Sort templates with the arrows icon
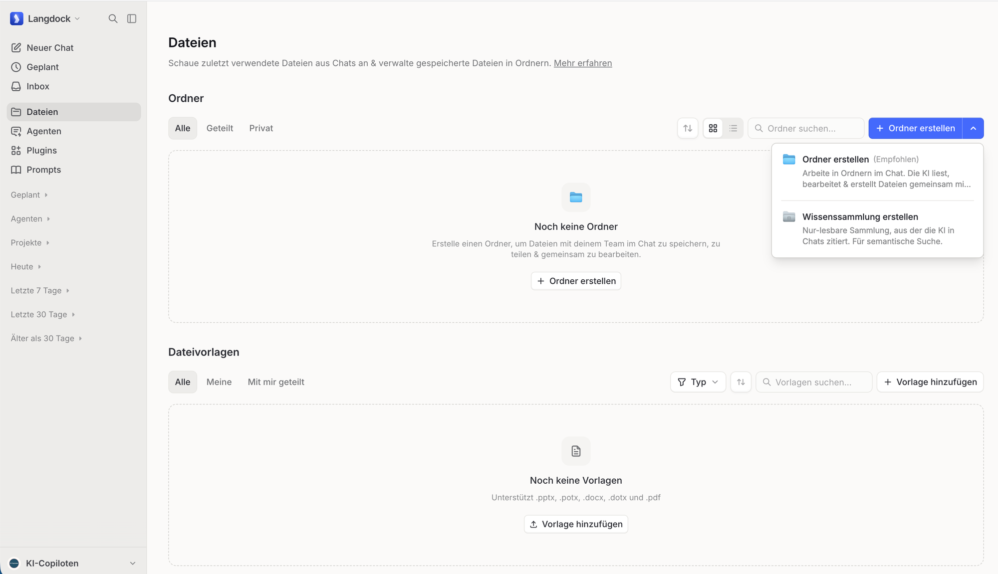 coord(741,382)
